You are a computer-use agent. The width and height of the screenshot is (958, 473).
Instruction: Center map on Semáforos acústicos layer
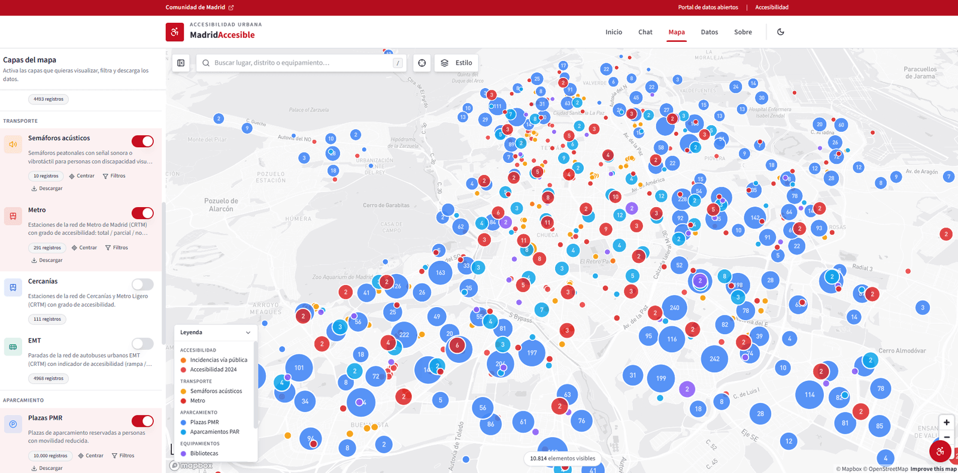pyautogui.click(x=81, y=176)
